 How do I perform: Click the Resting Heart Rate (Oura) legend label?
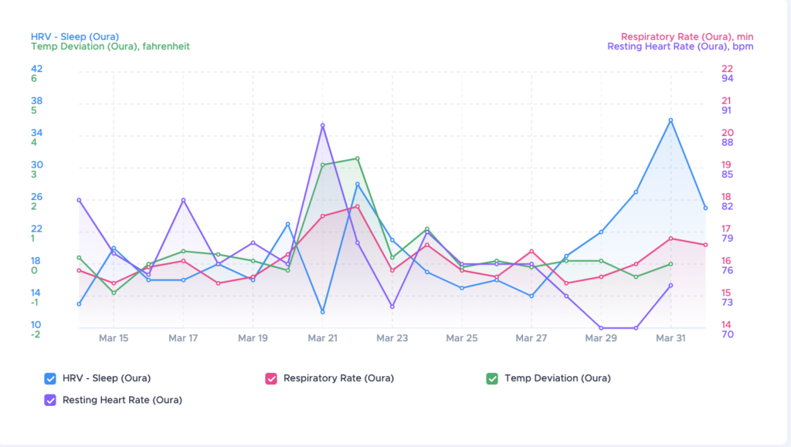pyautogui.click(x=122, y=400)
